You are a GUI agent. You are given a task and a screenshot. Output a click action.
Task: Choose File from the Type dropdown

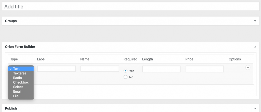coord(16,96)
